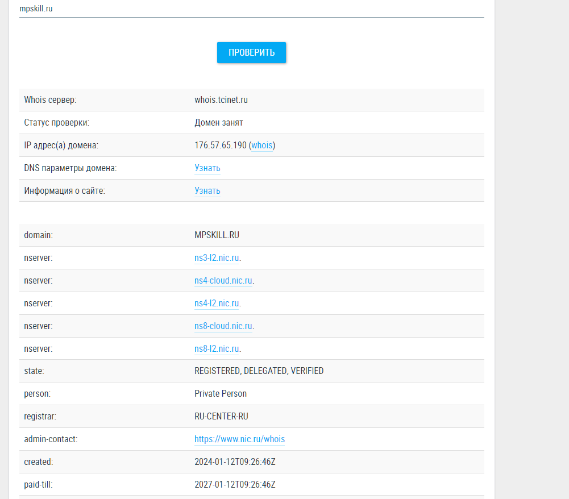This screenshot has width=569, height=499.
Task: Click the RU-CENTER-RU registrar value
Action: 221,417
